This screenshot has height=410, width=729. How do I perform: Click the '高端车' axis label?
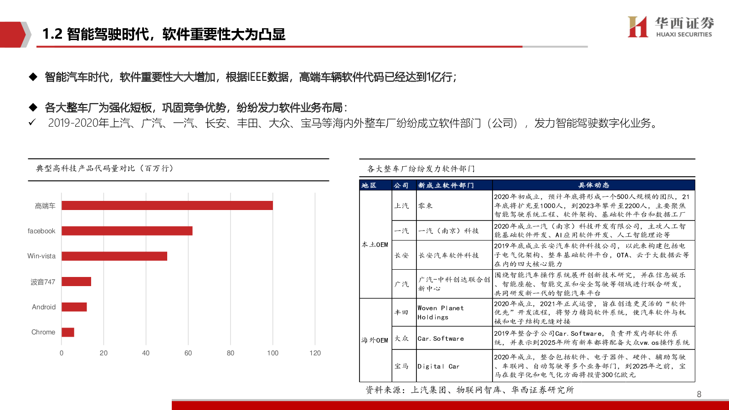coord(45,206)
